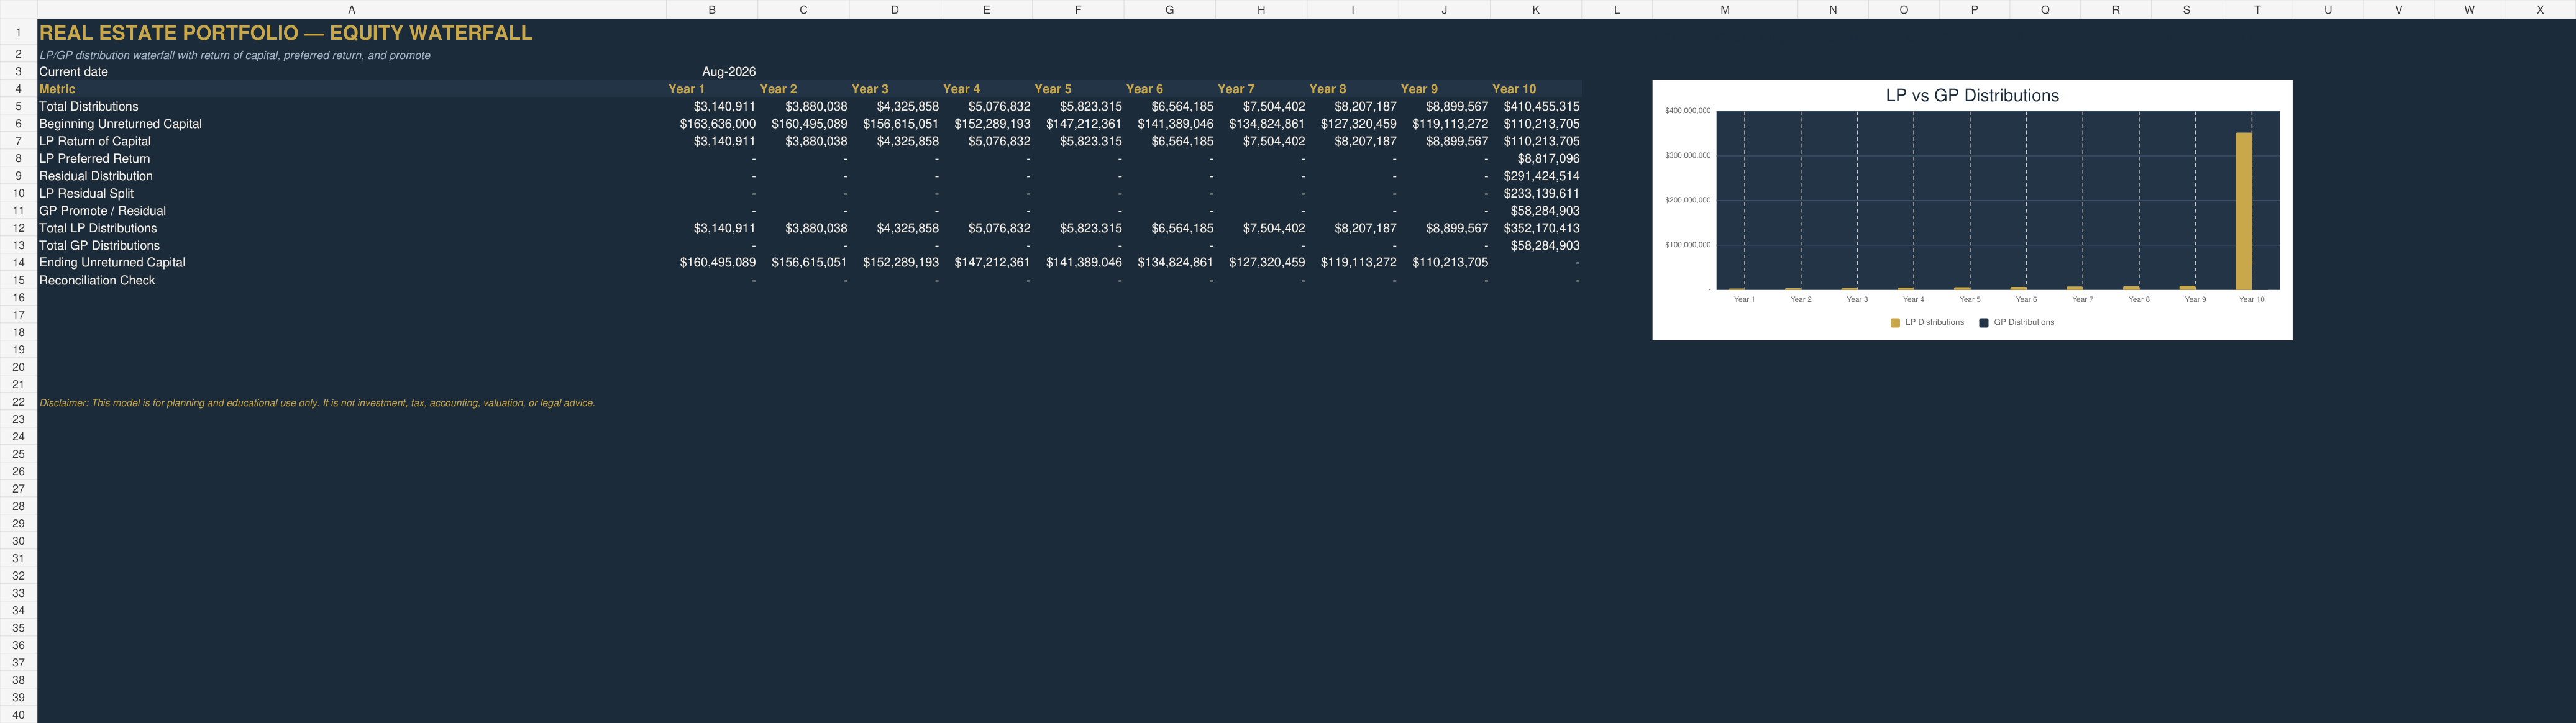This screenshot has width=2576, height=723.
Task: Select the Equity Waterfall title cell
Action: click(351, 32)
